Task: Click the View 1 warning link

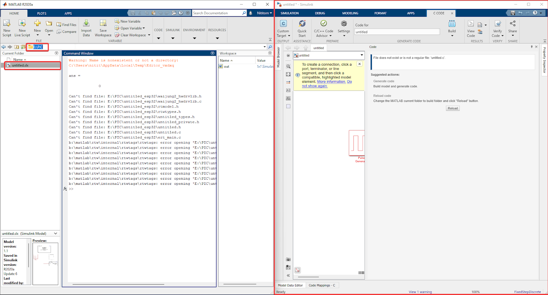Action: pyautogui.click(x=420, y=292)
